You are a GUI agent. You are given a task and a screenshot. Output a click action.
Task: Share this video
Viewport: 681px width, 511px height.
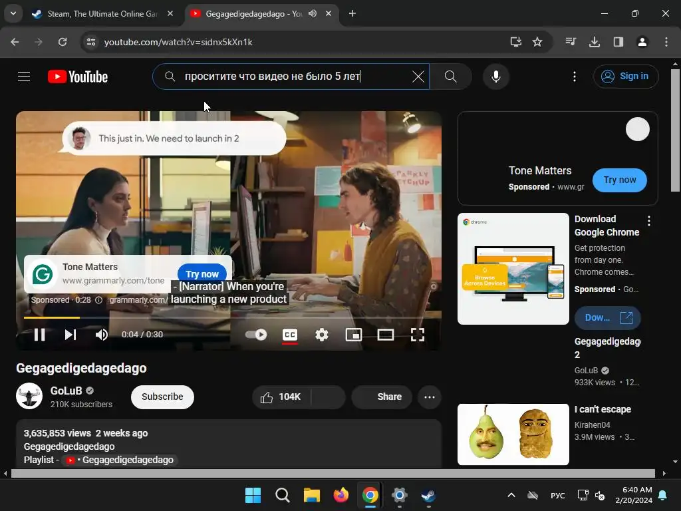(382, 397)
